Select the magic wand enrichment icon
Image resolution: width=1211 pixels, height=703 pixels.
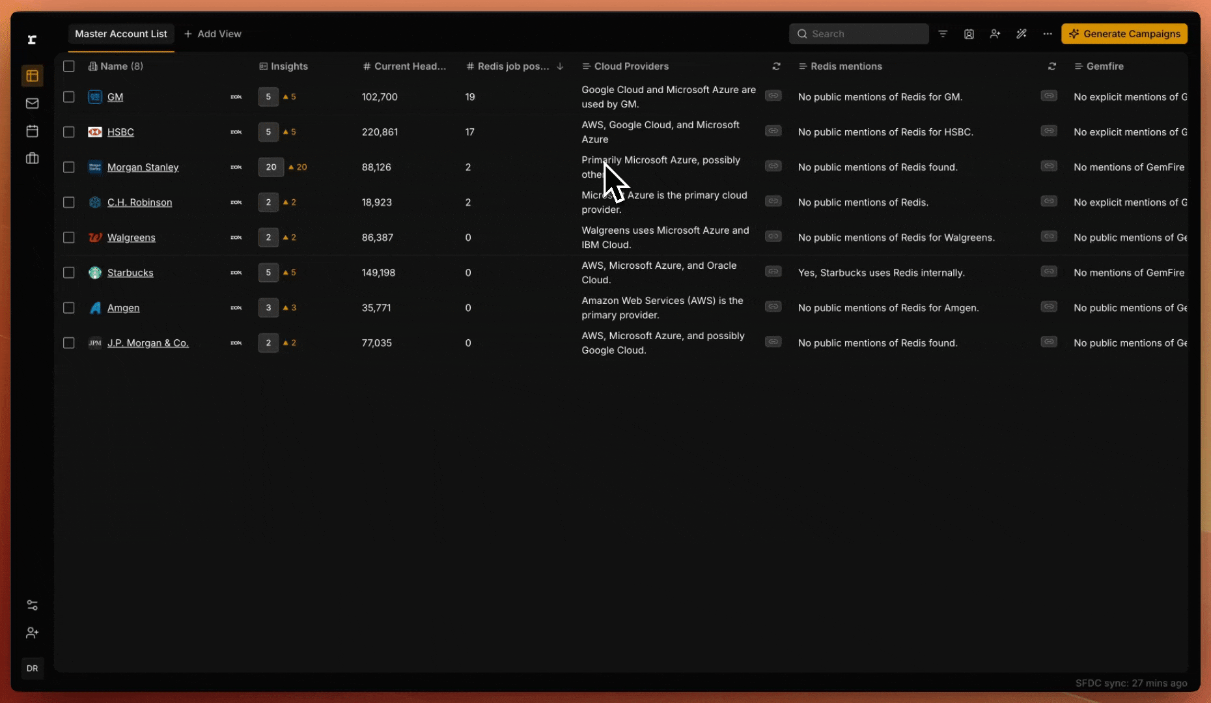tap(1021, 33)
